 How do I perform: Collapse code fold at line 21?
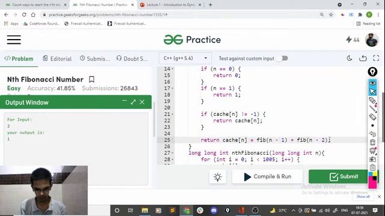(x=173, y=114)
